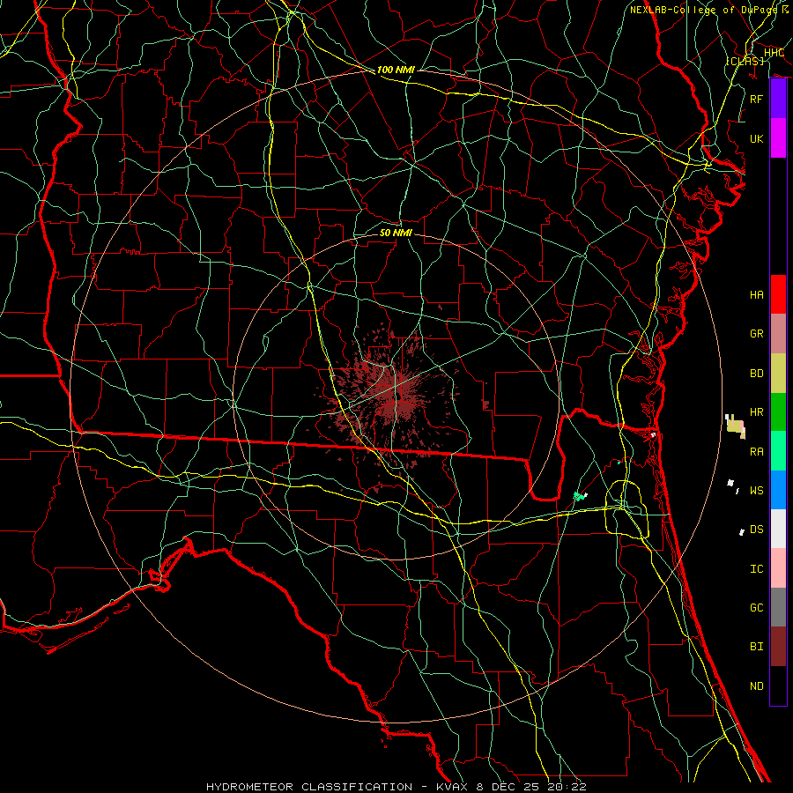793x793 pixels.
Task: Click the HR legend label text
Action: 757,412
